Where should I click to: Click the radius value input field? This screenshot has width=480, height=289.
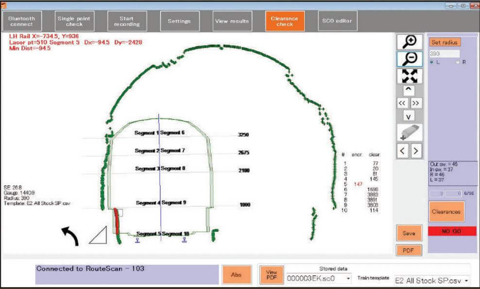point(444,54)
